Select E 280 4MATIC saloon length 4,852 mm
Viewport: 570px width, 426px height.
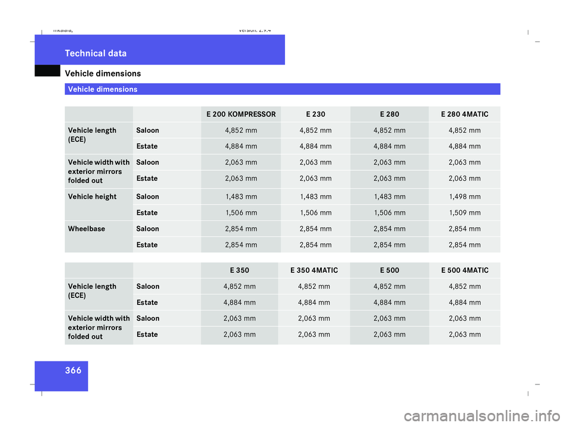coord(464,131)
